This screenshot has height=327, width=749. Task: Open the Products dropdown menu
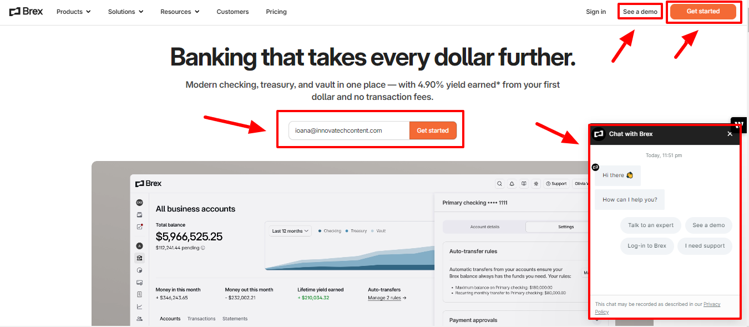coord(74,12)
